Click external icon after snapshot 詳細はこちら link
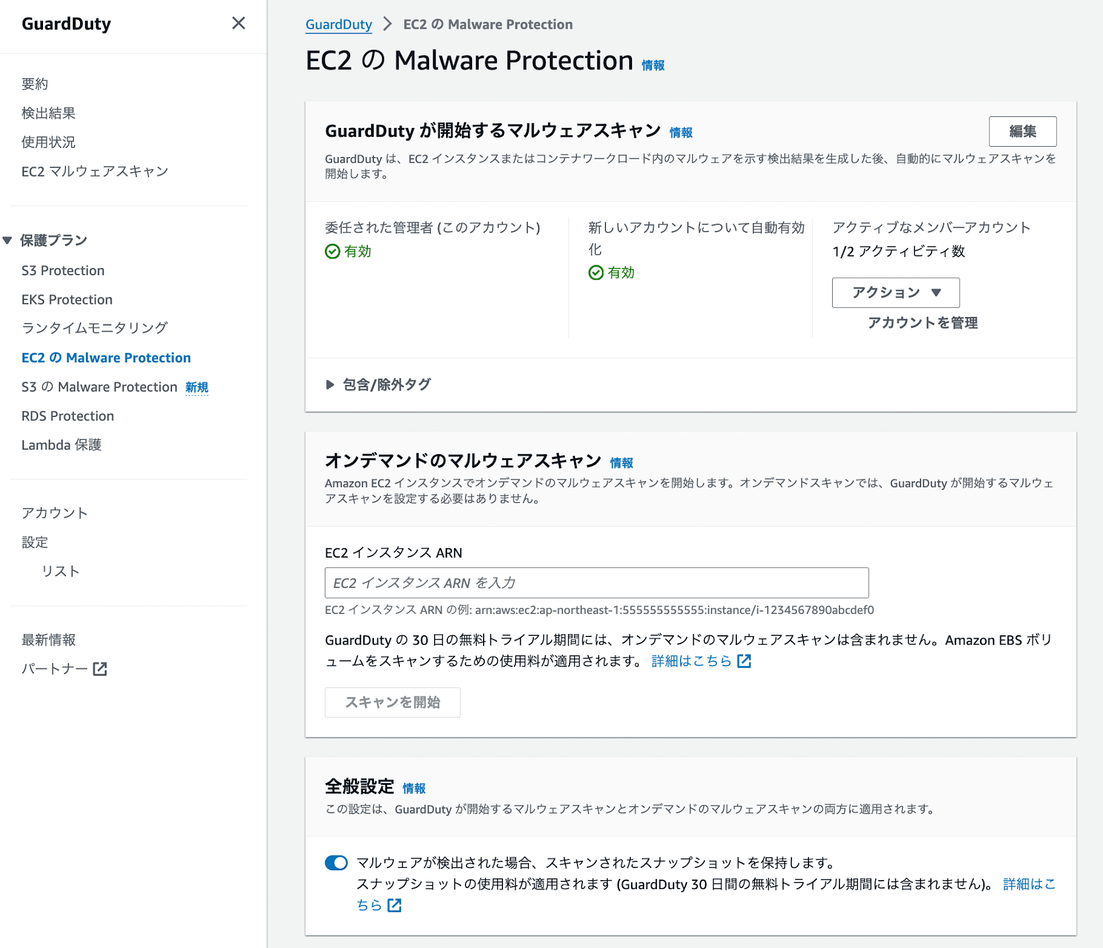 (394, 905)
